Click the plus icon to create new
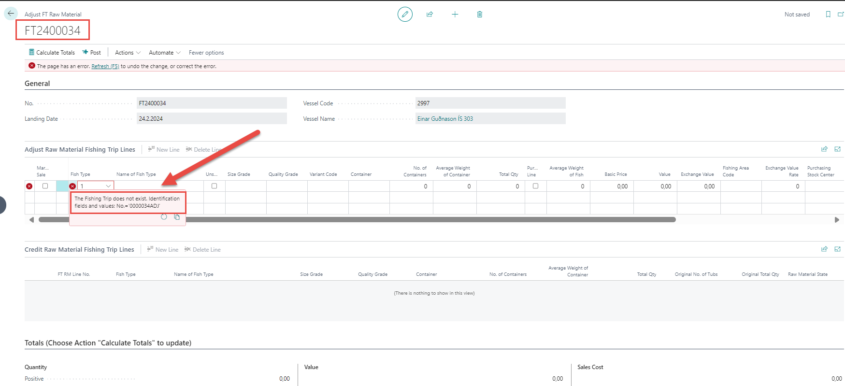The image size is (845, 386). click(455, 14)
